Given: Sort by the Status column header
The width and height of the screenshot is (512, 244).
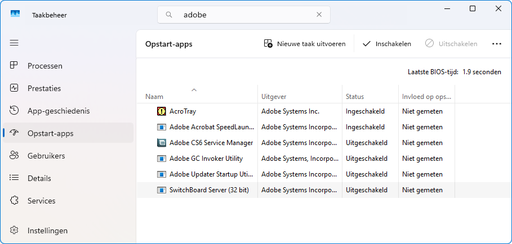Looking at the screenshot, I should coord(355,96).
